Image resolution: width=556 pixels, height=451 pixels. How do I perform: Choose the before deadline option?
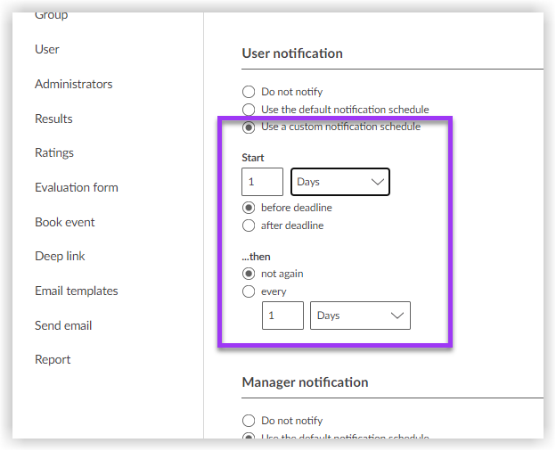pos(249,208)
